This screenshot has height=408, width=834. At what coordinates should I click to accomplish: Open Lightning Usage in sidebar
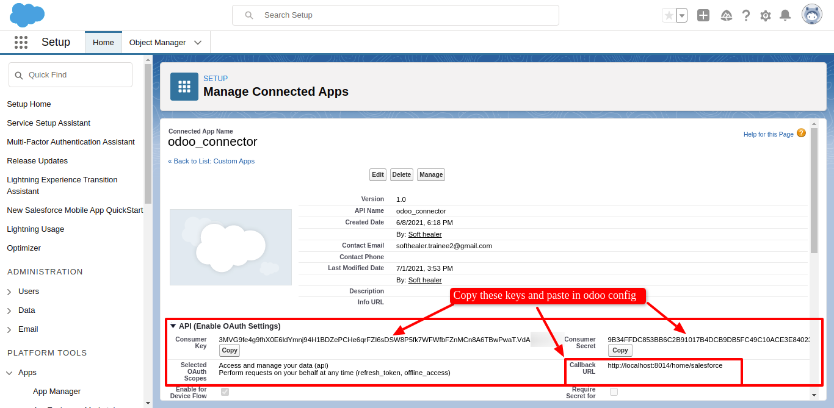[35, 229]
